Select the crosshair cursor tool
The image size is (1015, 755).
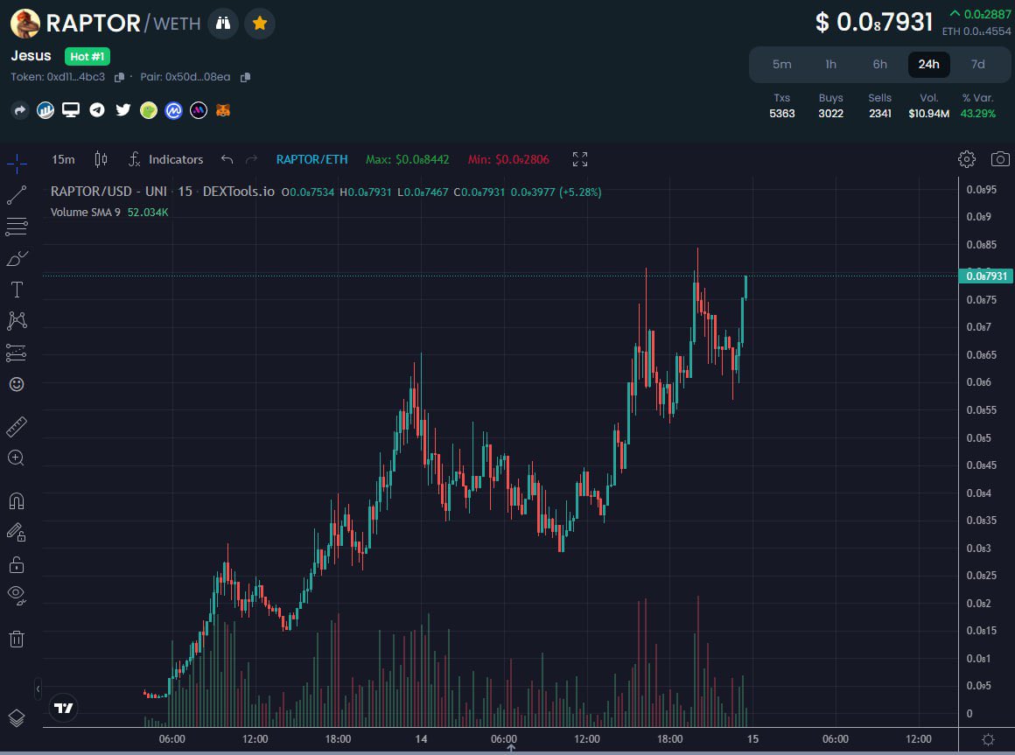[x=17, y=163]
